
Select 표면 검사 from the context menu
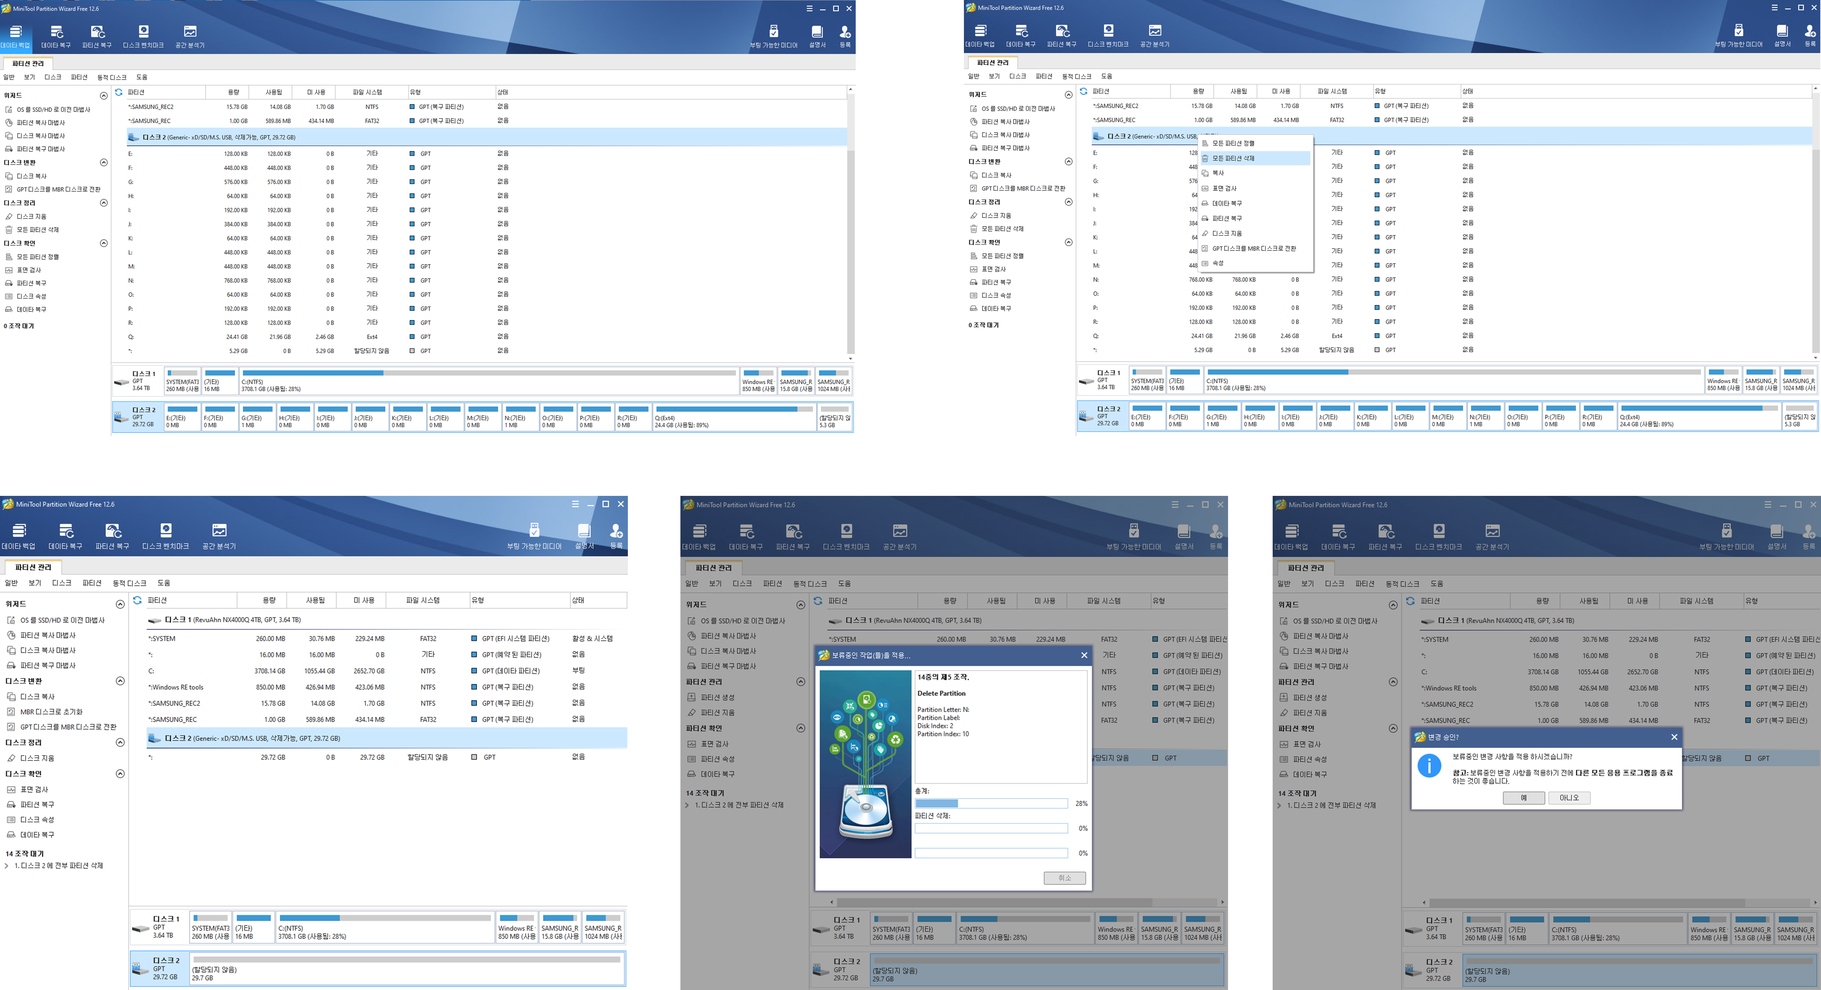[x=1224, y=189]
